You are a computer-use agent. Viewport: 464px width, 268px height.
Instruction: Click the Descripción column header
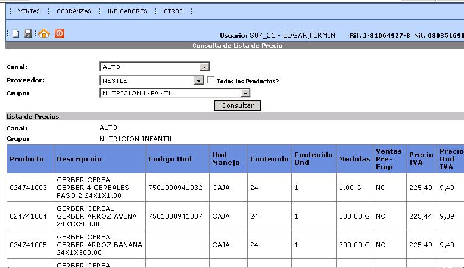[99, 159]
